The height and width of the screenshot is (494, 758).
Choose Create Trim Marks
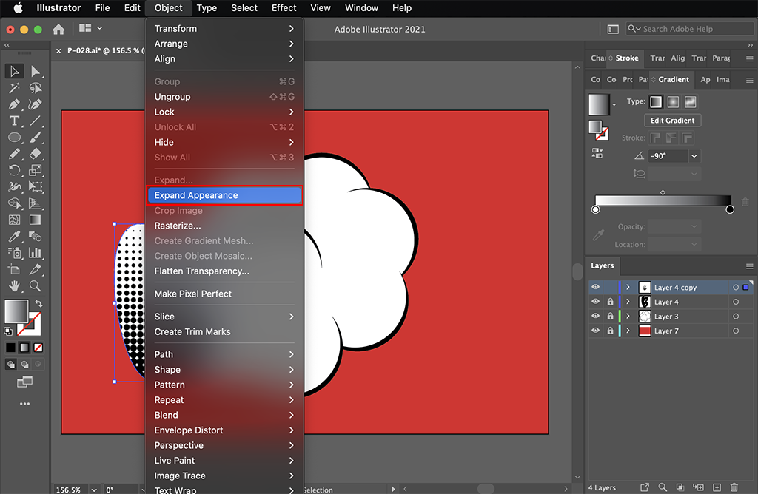click(x=224, y=332)
